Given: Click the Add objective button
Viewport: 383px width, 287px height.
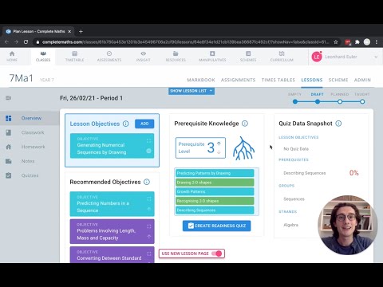Looking at the screenshot, I should pos(144,124).
